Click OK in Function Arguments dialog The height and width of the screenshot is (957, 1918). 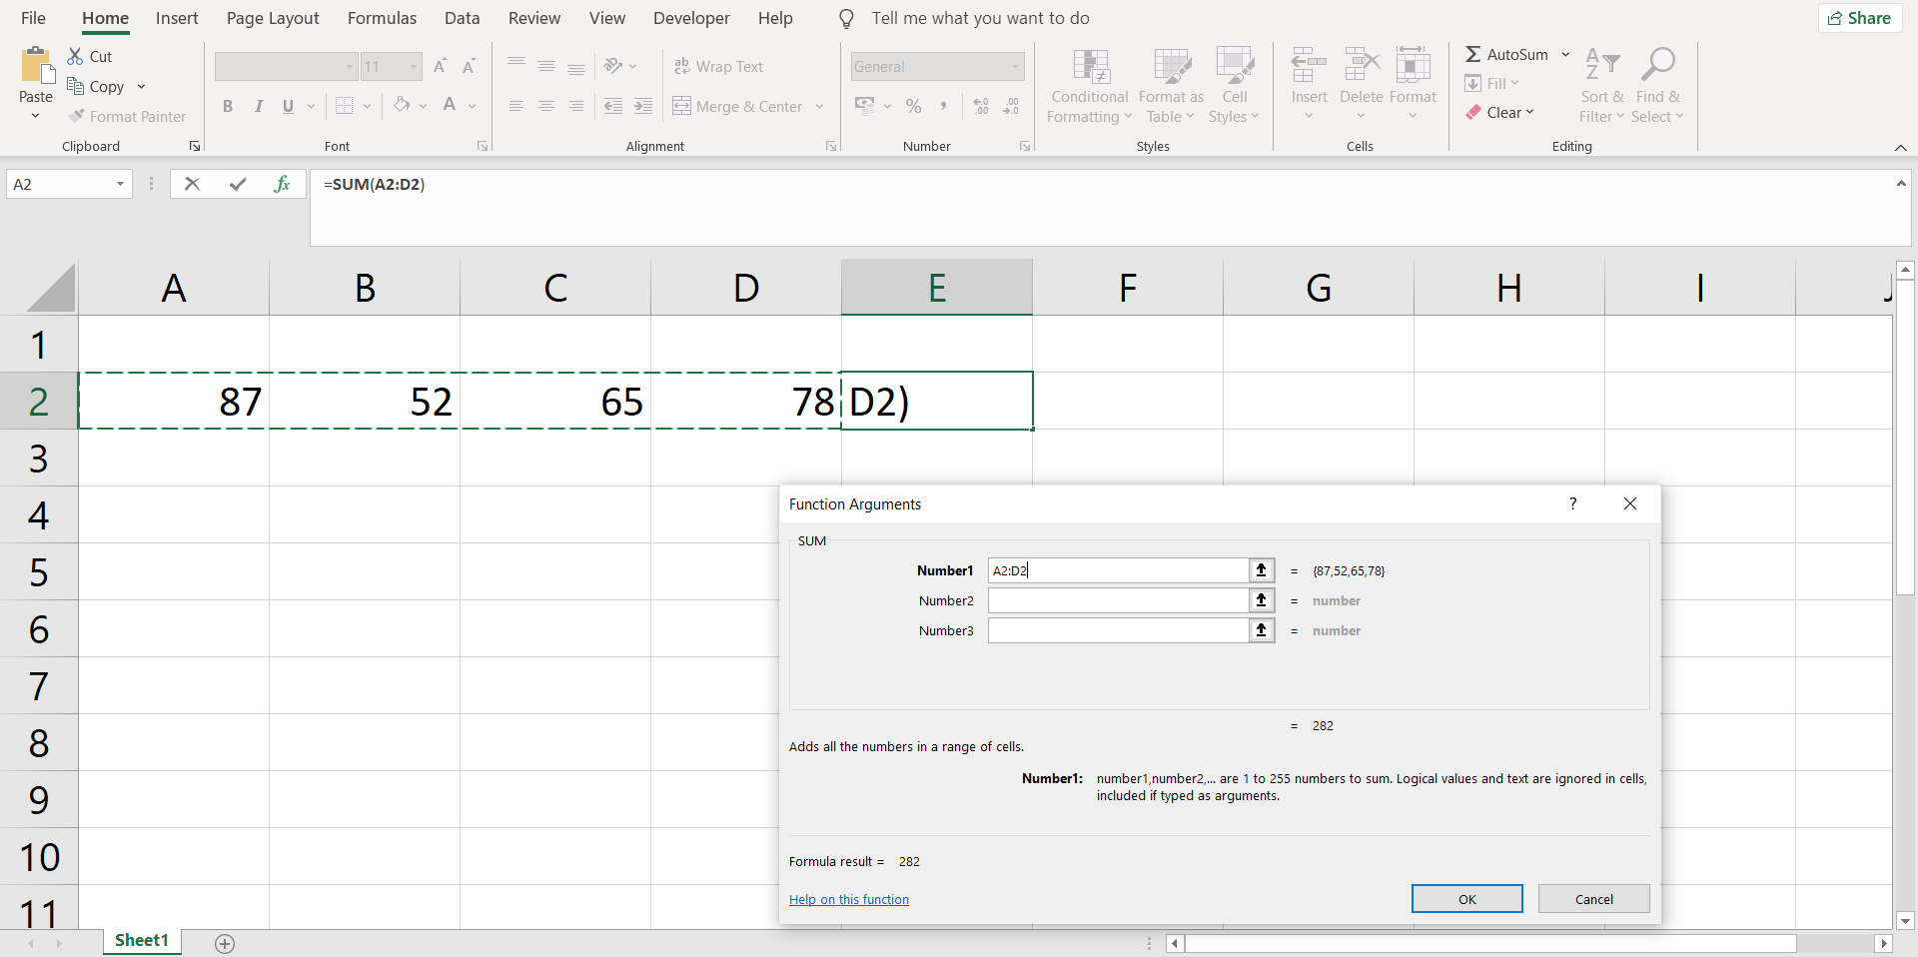1466,899
